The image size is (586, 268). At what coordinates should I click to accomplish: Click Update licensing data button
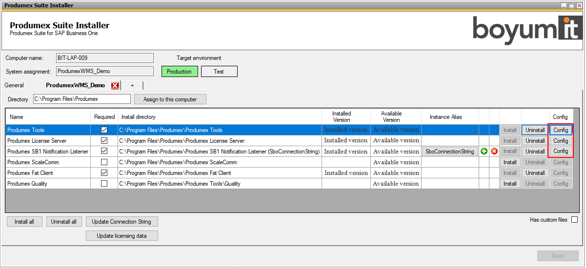tap(121, 236)
